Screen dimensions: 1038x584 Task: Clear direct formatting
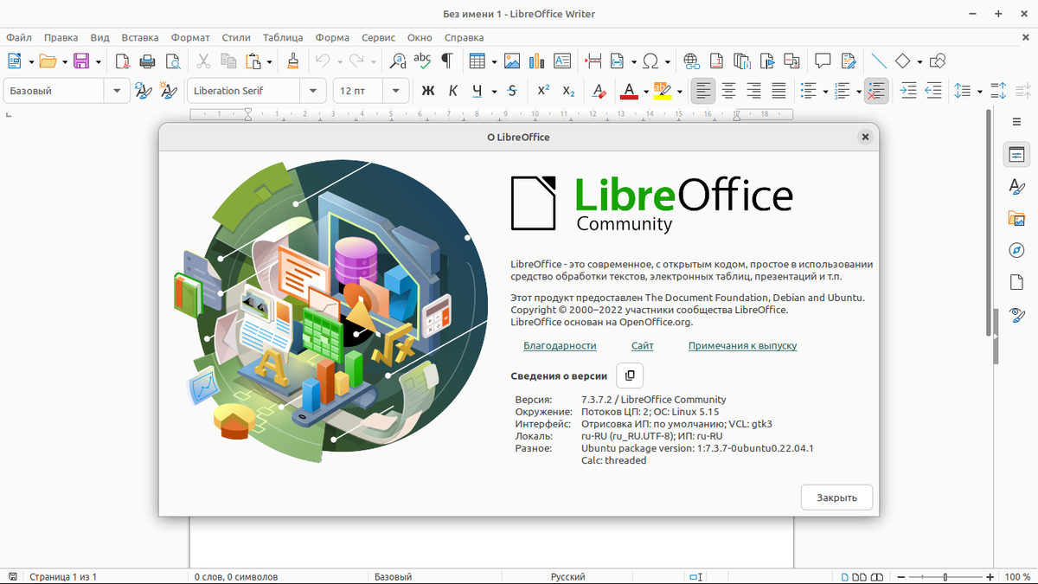599,90
